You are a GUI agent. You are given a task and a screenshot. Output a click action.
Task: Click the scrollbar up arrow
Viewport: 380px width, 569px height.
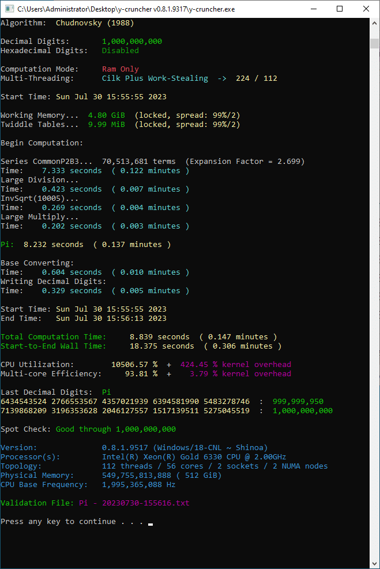375,23
